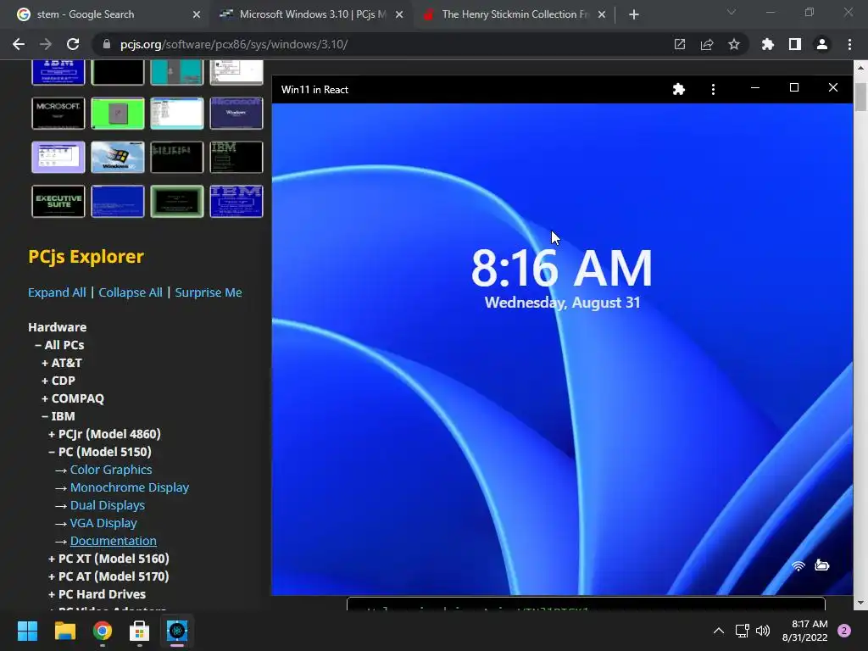Open the notification badge showing 2
Image resolution: width=868 pixels, height=651 pixels.
[x=844, y=631]
